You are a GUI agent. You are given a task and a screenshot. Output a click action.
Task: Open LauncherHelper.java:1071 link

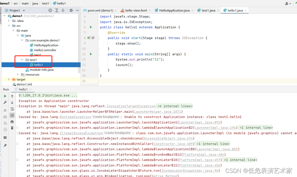pyautogui.click(x=158, y=112)
